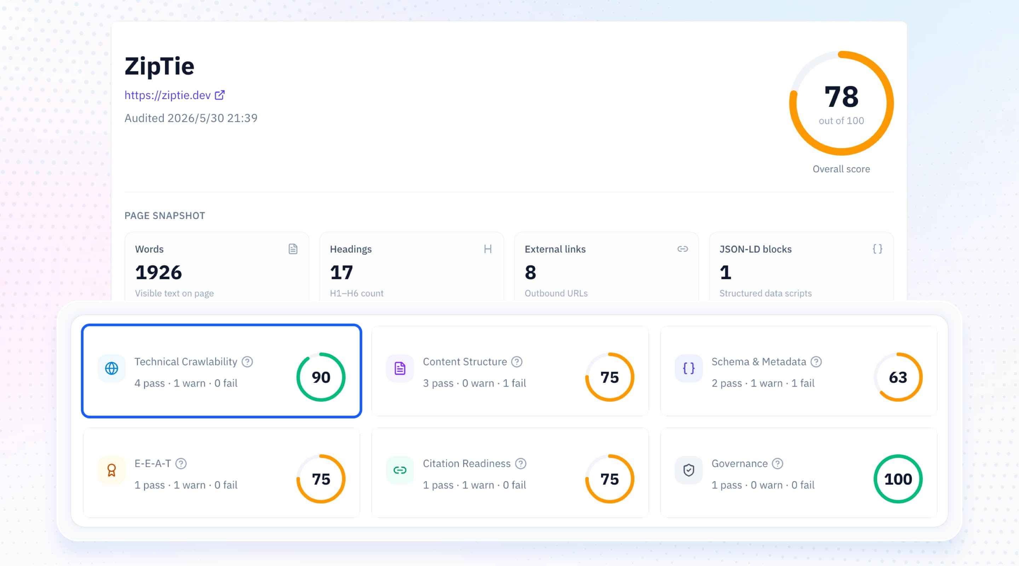Select the Content Structure category card
This screenshot has height=566, width=1019.
click(510, 371)
